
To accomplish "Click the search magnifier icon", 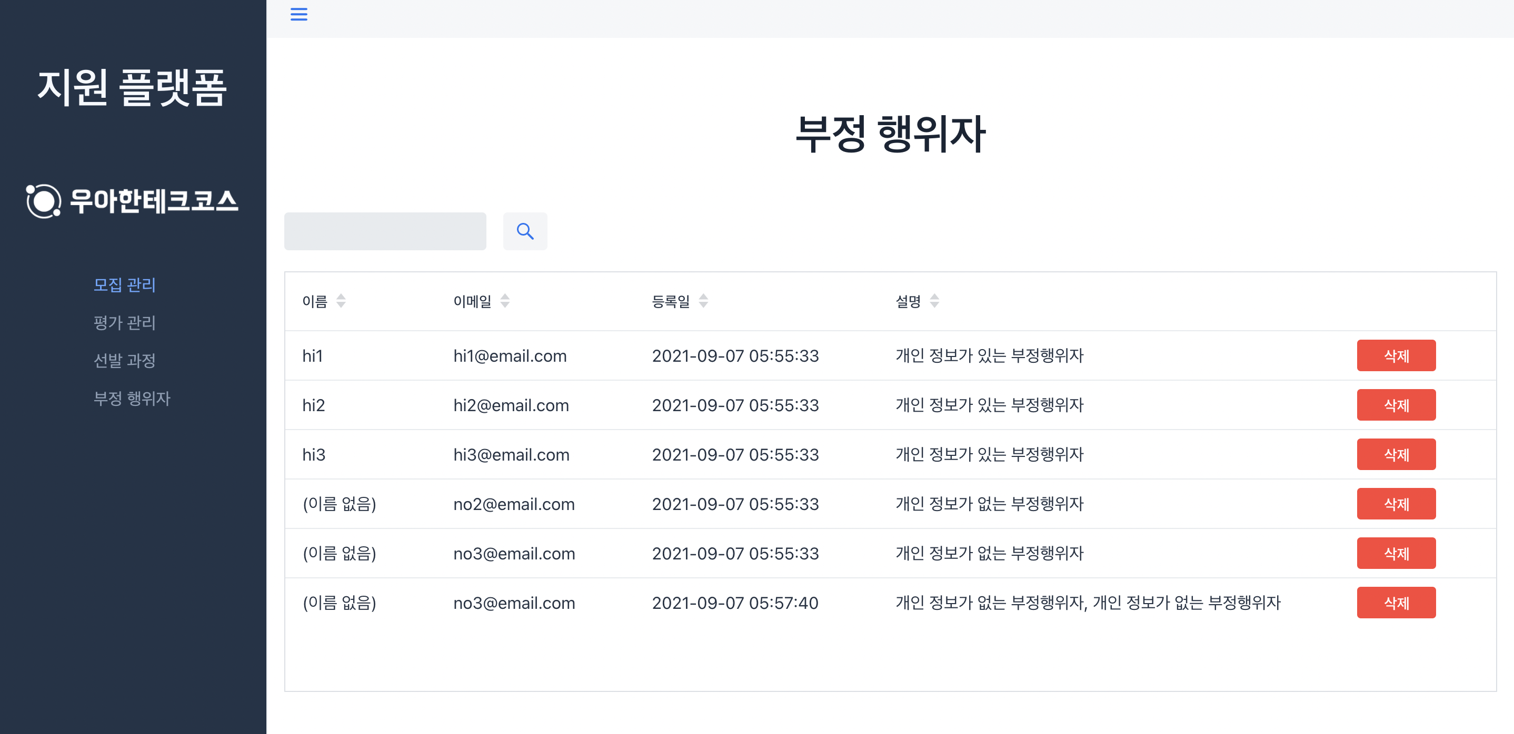I will click(x=525, y=231).
